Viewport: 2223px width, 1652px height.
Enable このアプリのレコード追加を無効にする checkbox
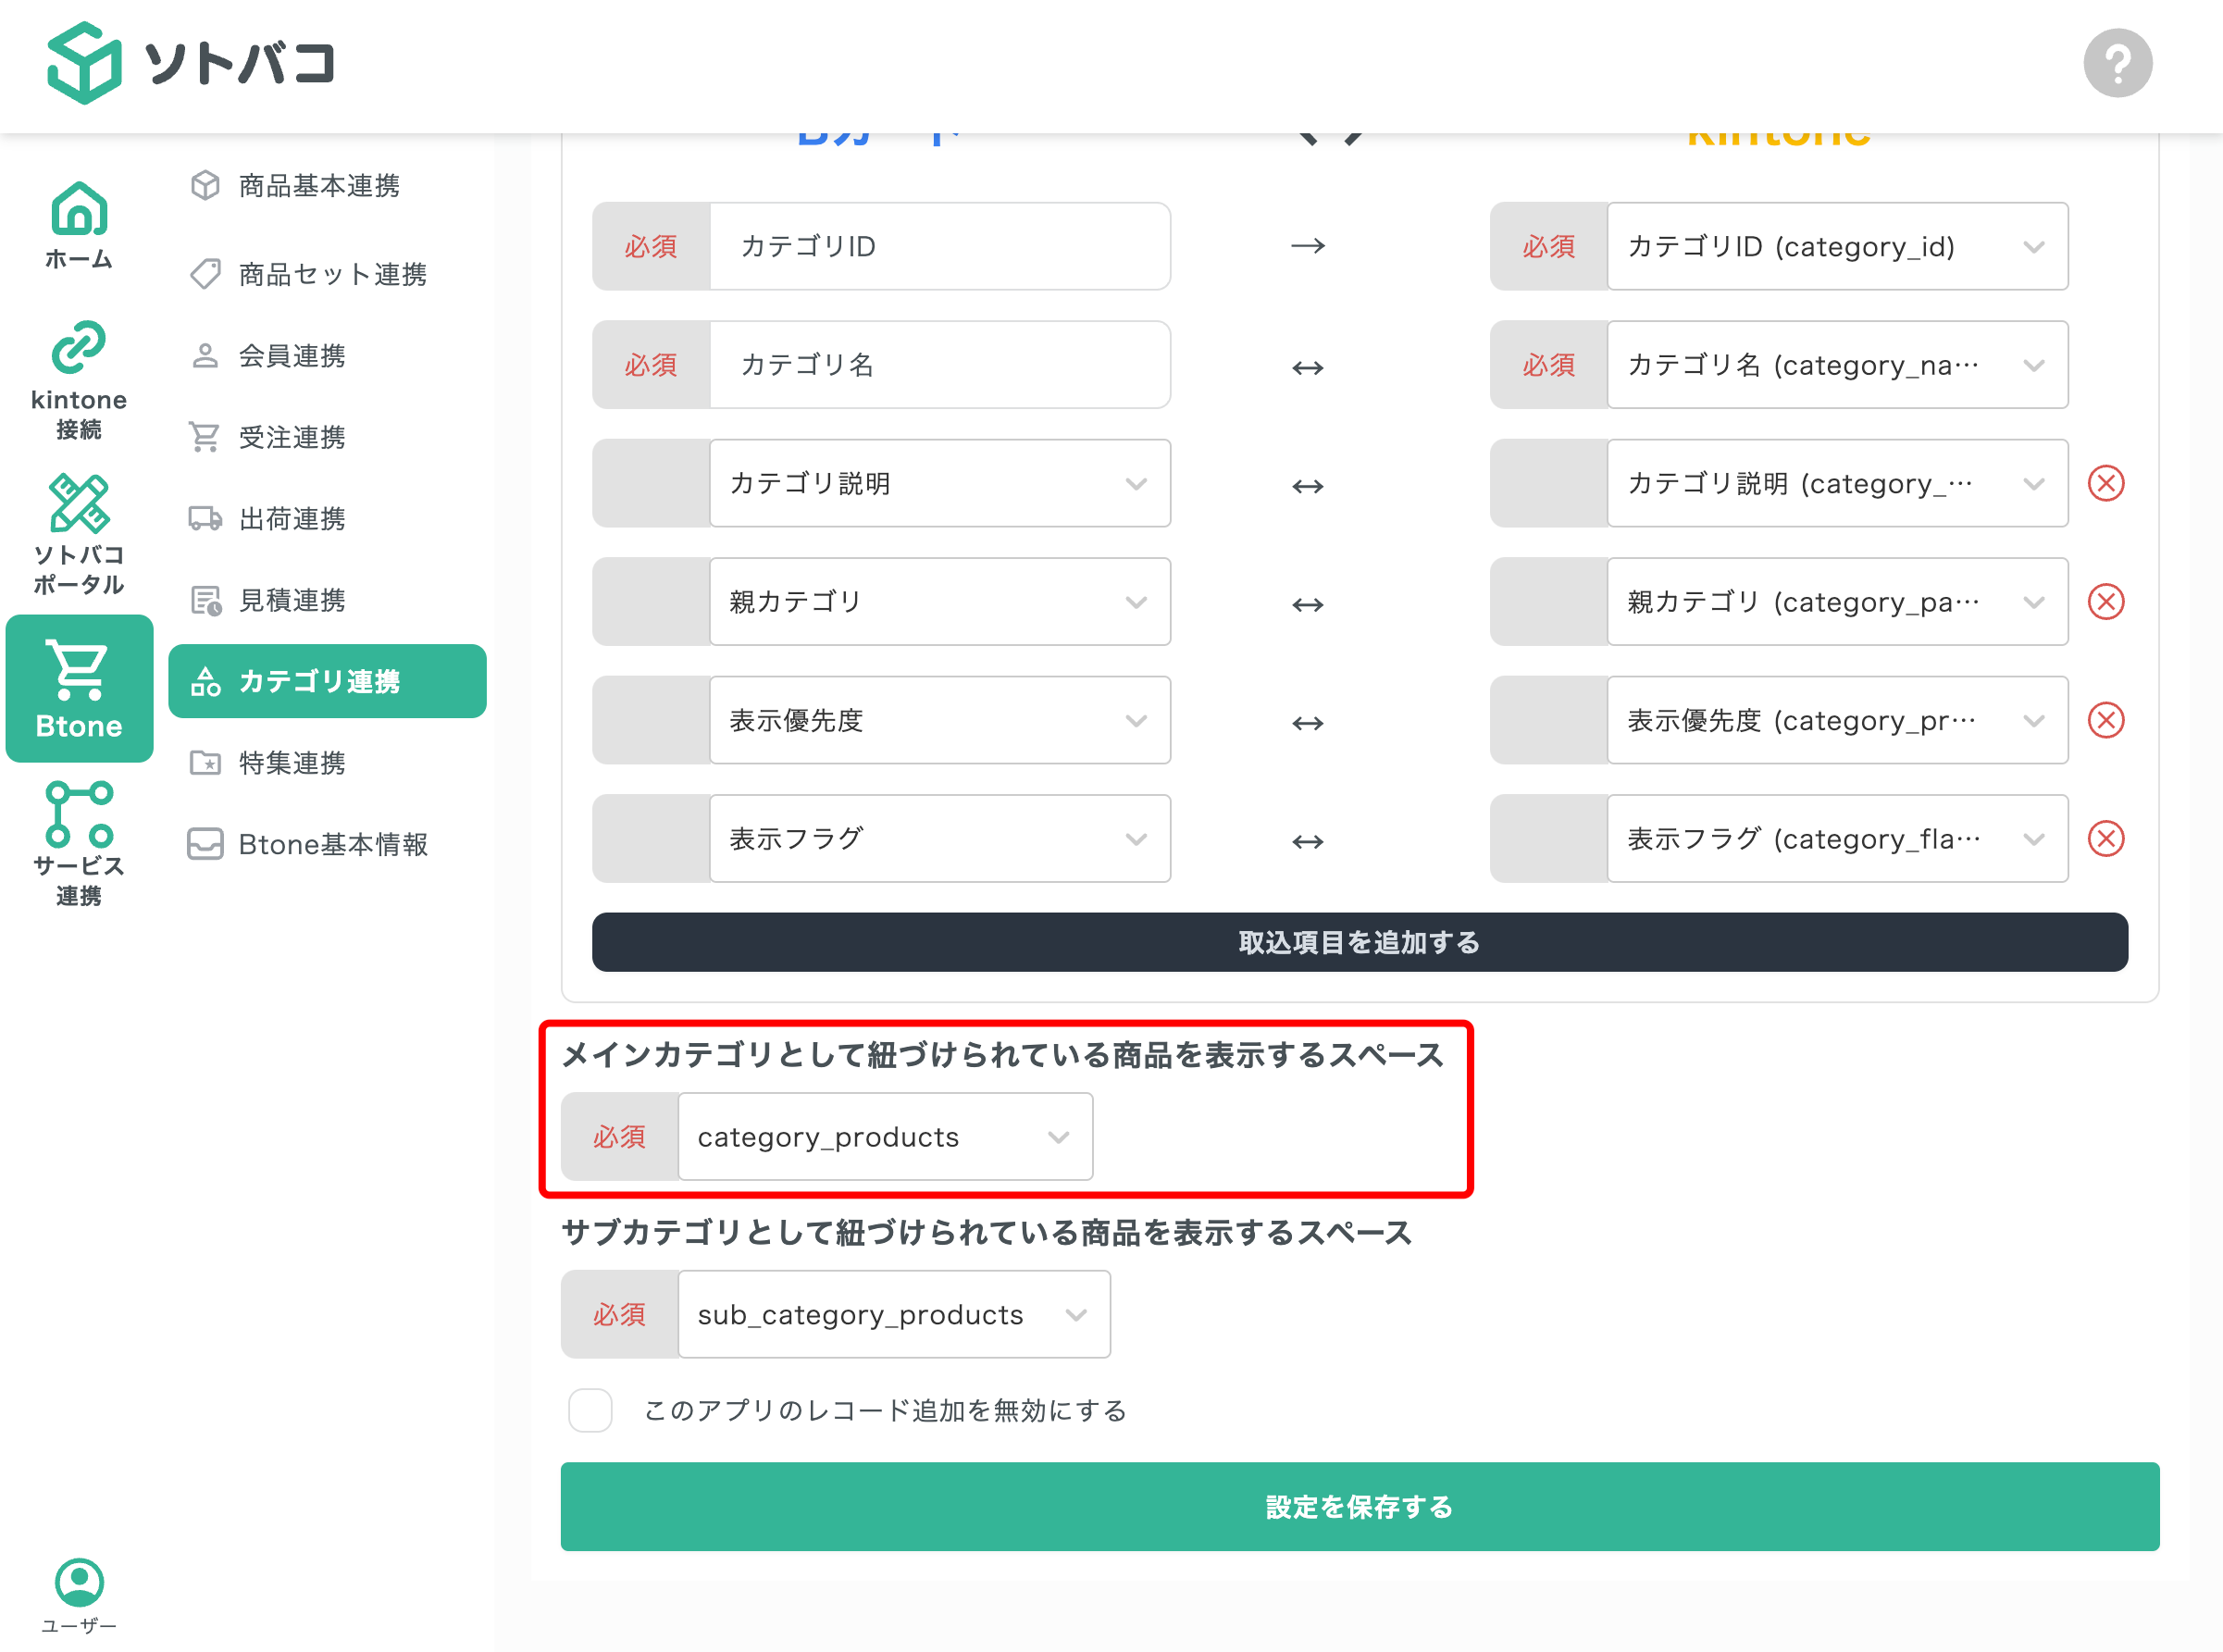pyautogui.click(x=590, y=1411)
